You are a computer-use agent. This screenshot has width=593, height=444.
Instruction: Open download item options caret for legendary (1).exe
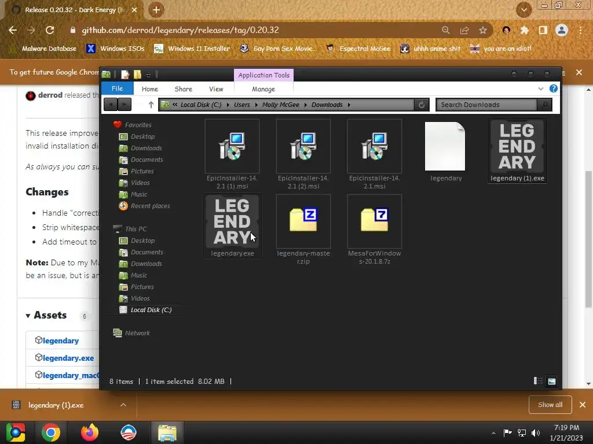click(x=123, y=405)
